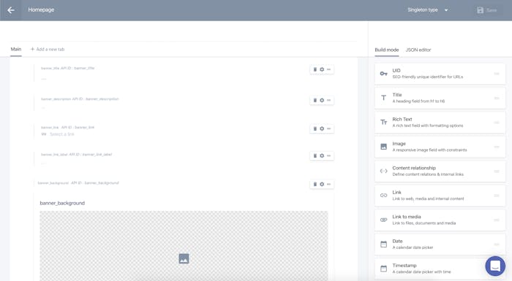Go back using the arrow icon
This screenshot has height=281, width=512.
tap(11, 10)
